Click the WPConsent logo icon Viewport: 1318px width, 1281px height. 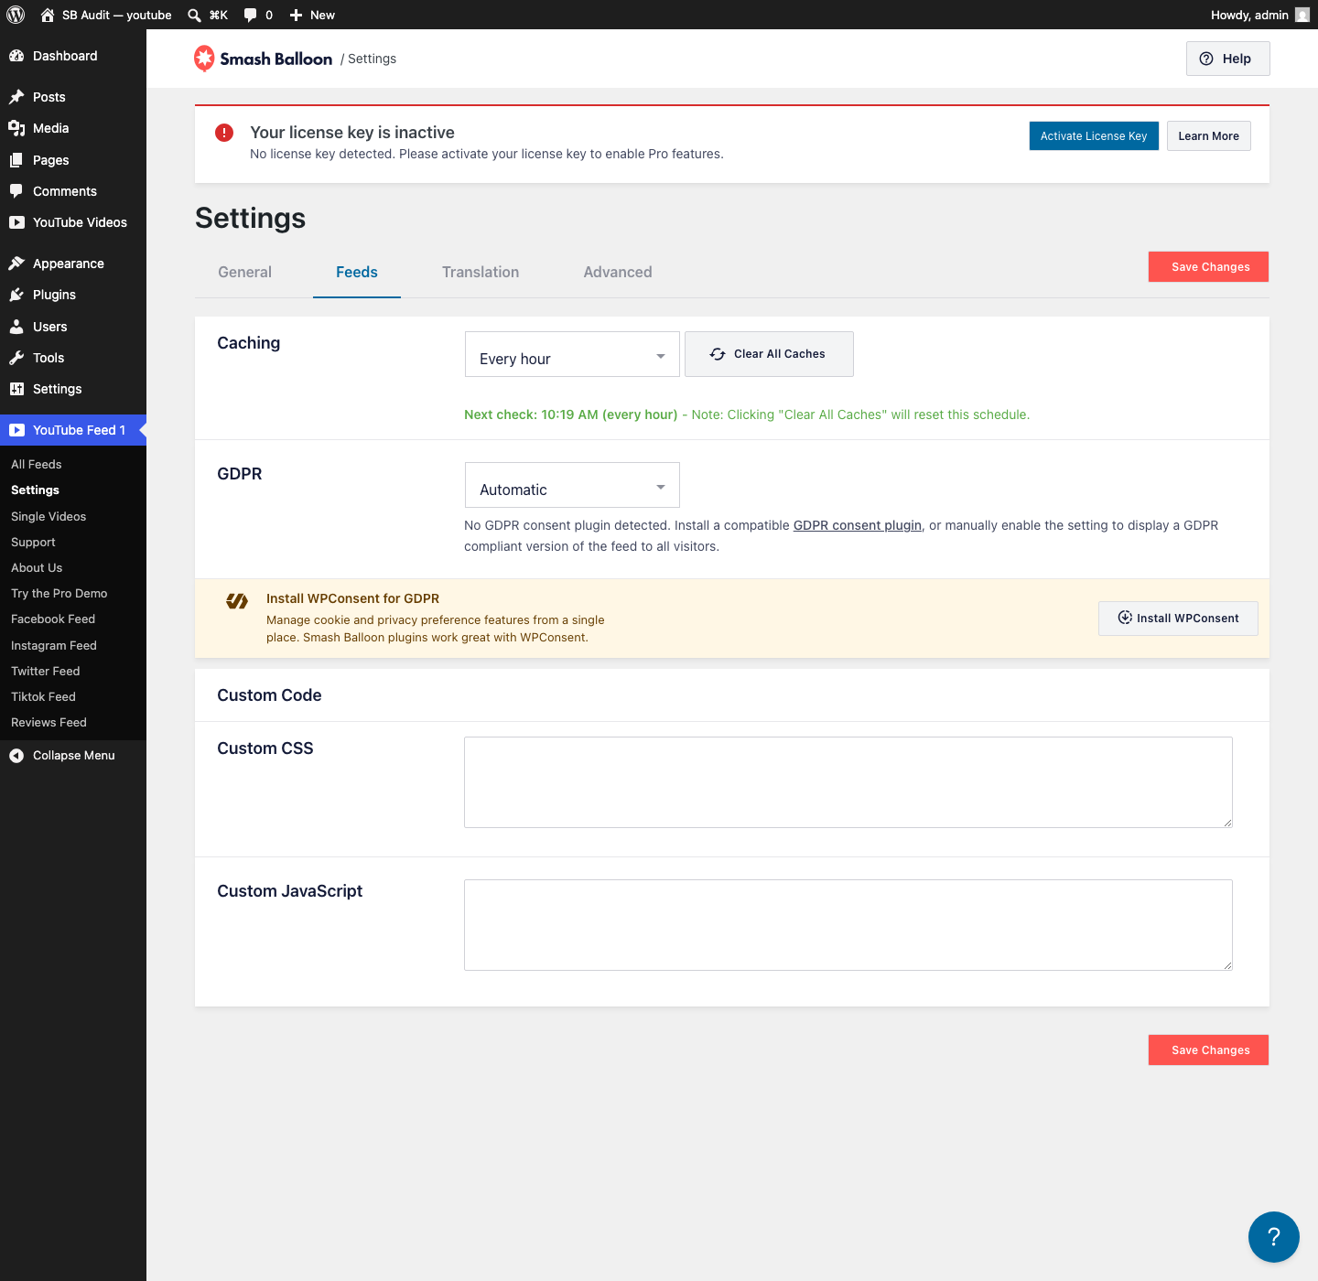click(x=237, y=601)
